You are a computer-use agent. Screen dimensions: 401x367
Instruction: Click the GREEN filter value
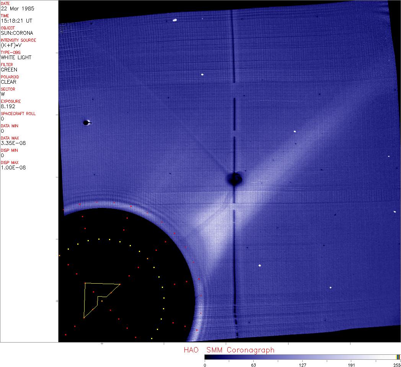click(x=9, y=70)
